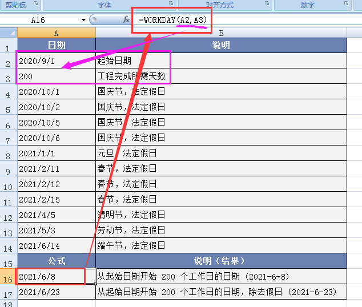Select description ending with (2021-6-8)
This screenshot has height=307, width=362.
tap(221, 277)
